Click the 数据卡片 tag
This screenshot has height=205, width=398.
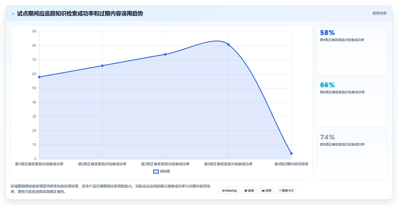(x=287, y=190)
